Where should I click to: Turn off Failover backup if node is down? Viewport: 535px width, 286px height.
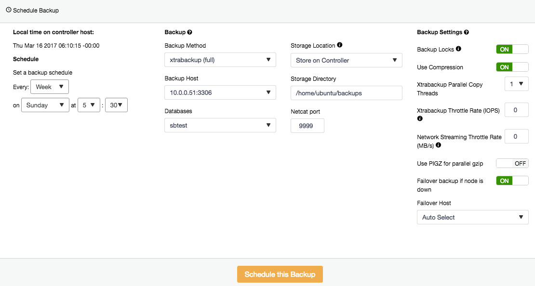[512, 181]
